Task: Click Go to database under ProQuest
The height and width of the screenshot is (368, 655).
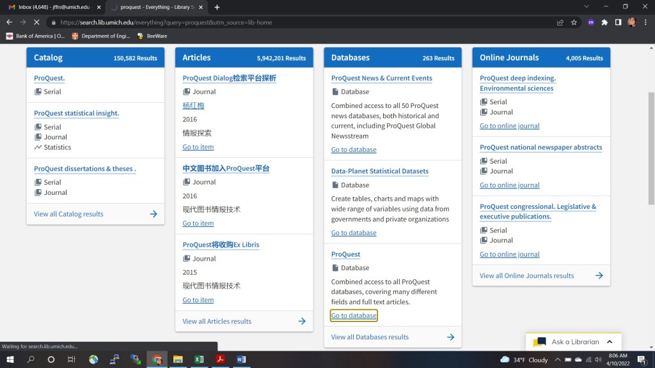Action: pos(354,316)
